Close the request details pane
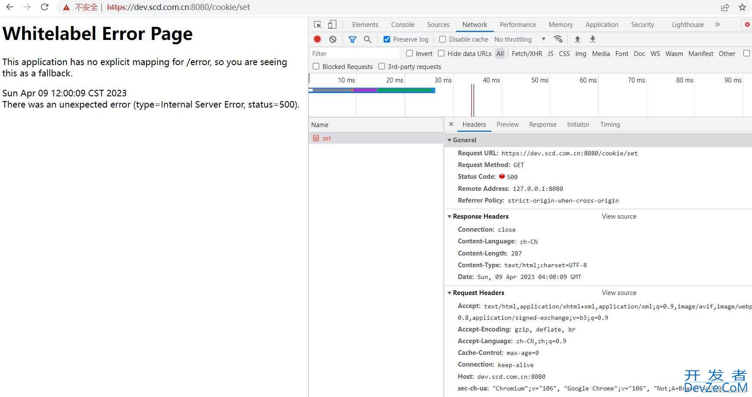752x397 pixels. [x=451, y=124]
